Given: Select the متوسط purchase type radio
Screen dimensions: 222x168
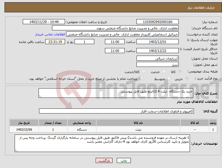Looking at the screenshot, I should coord(169,78).
